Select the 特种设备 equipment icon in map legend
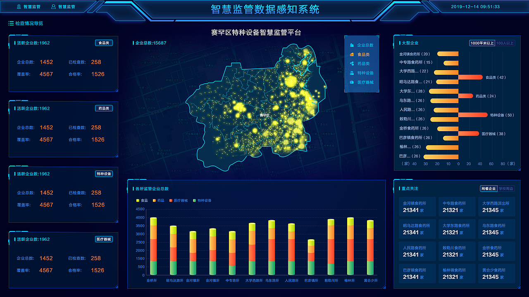 352,73
